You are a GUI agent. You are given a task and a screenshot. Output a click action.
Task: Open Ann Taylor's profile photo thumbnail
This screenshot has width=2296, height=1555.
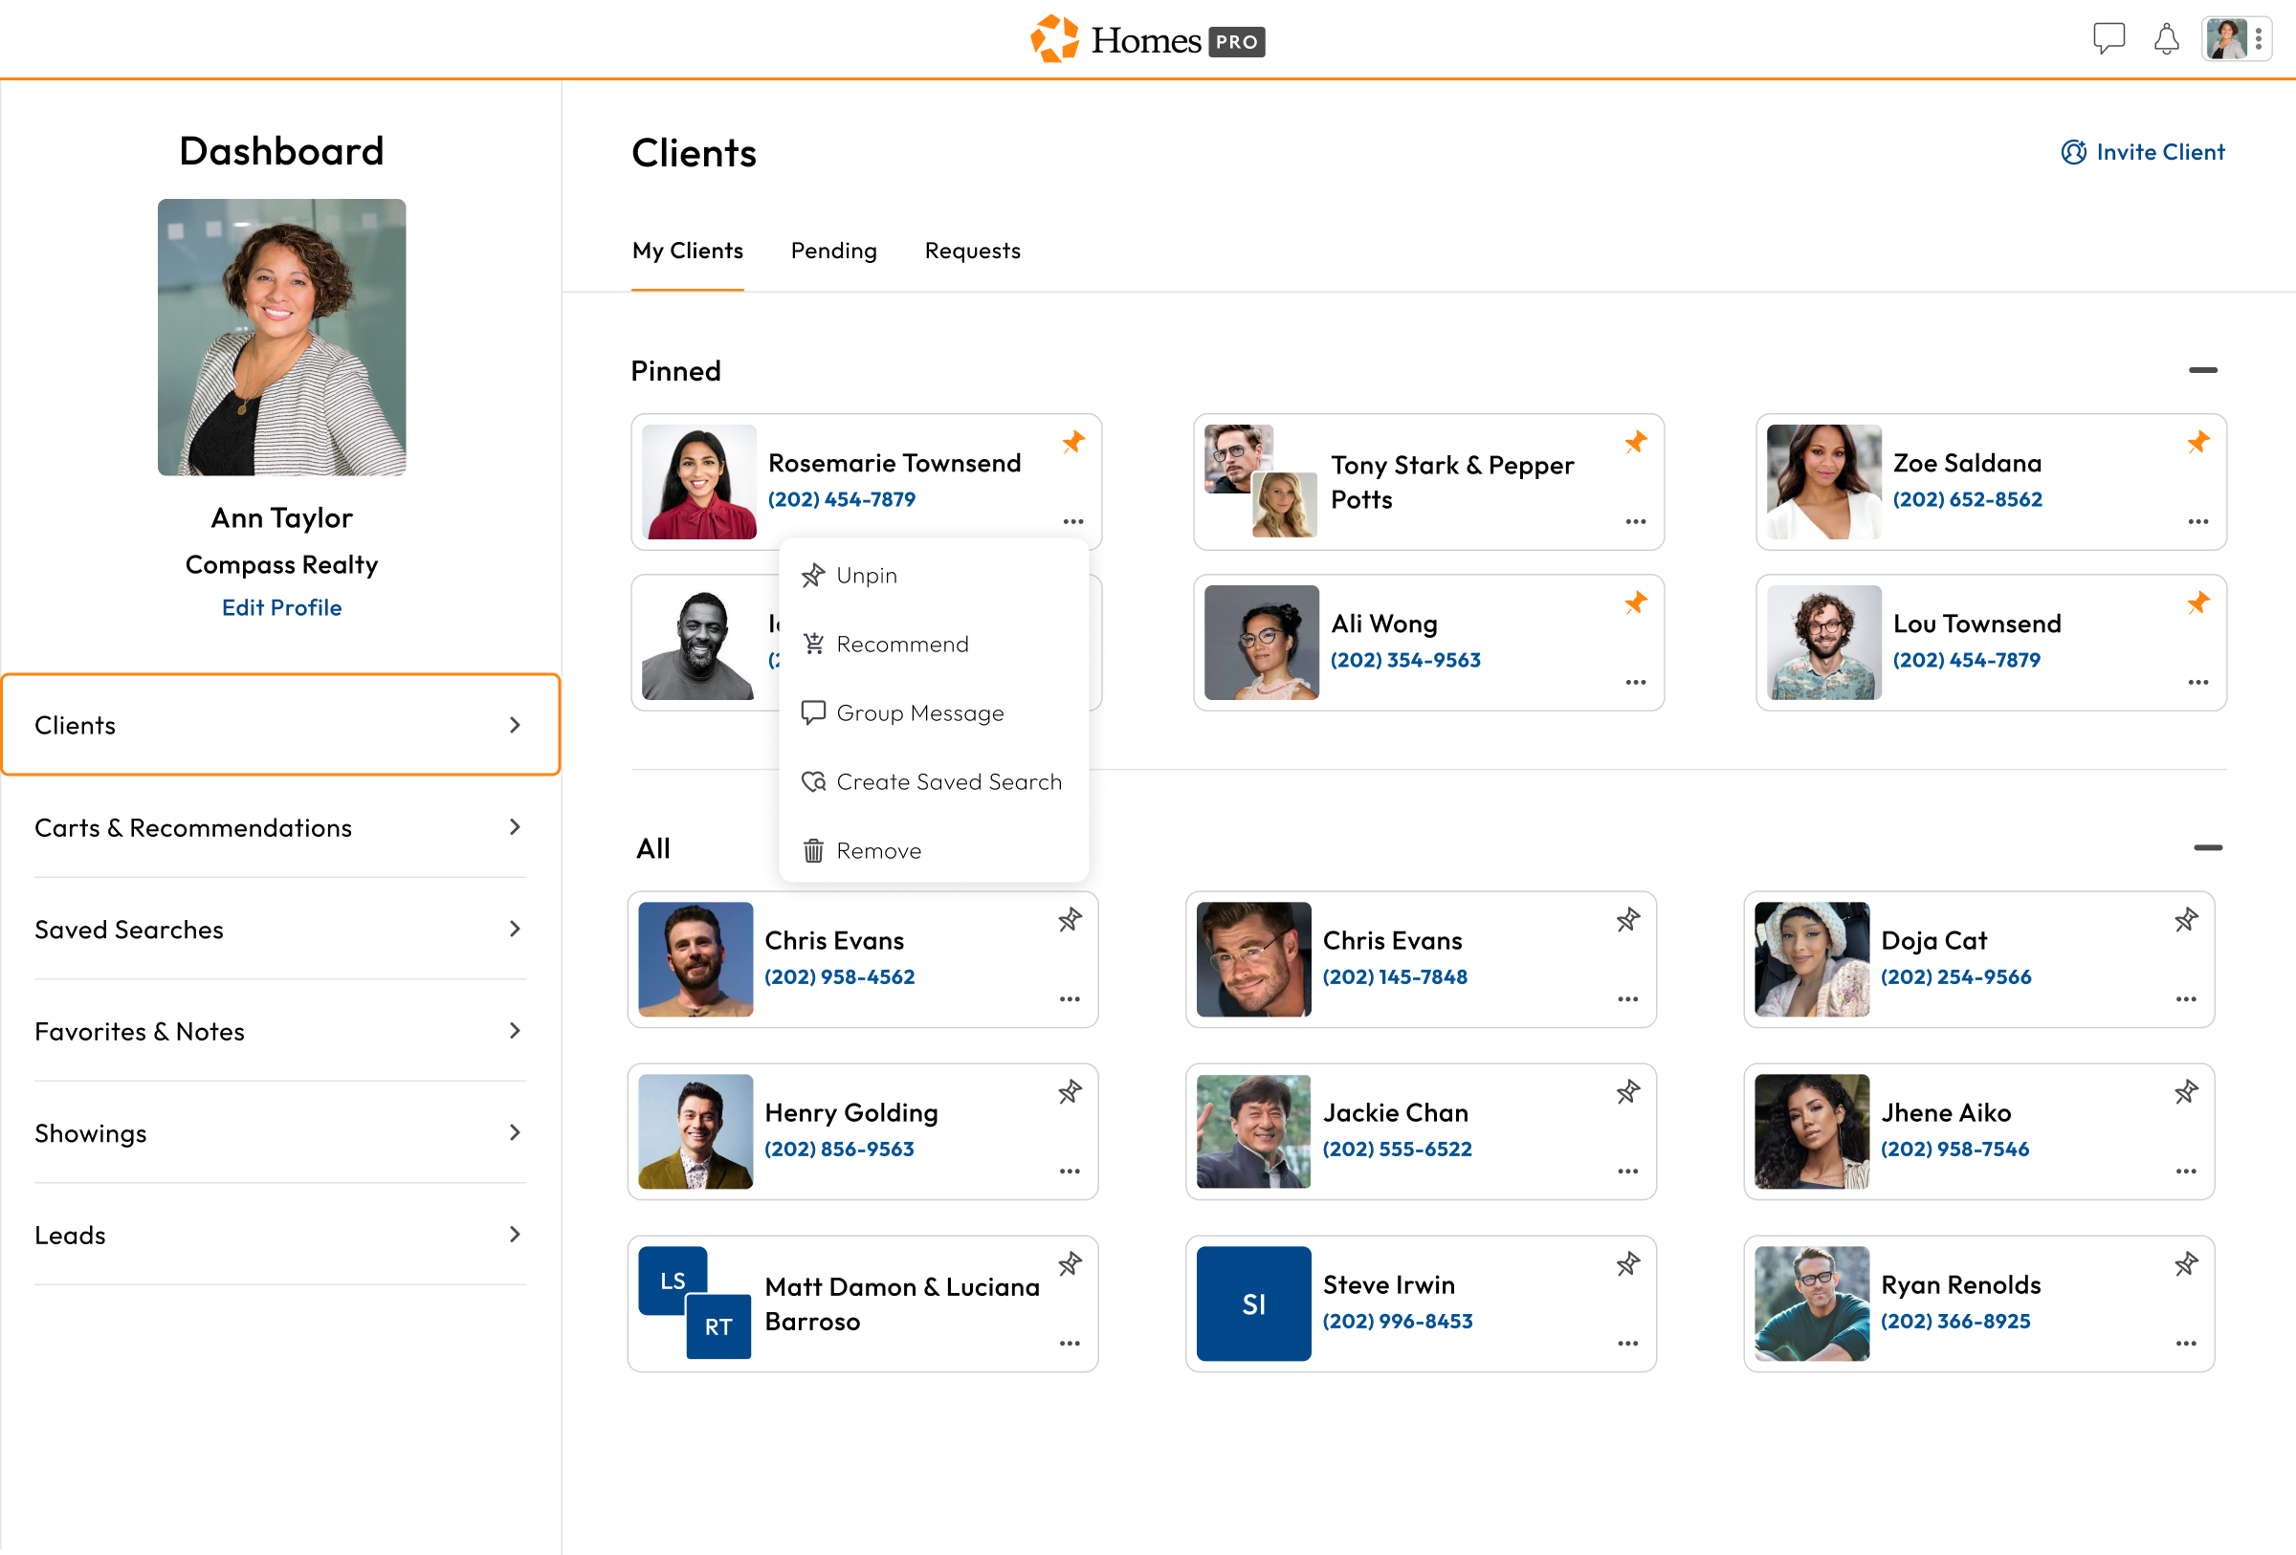[281, 337]
